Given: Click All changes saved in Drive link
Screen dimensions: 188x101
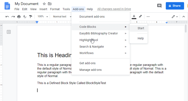Looking at the screenshot, I should pyautogui.click(x=114, y=9).
